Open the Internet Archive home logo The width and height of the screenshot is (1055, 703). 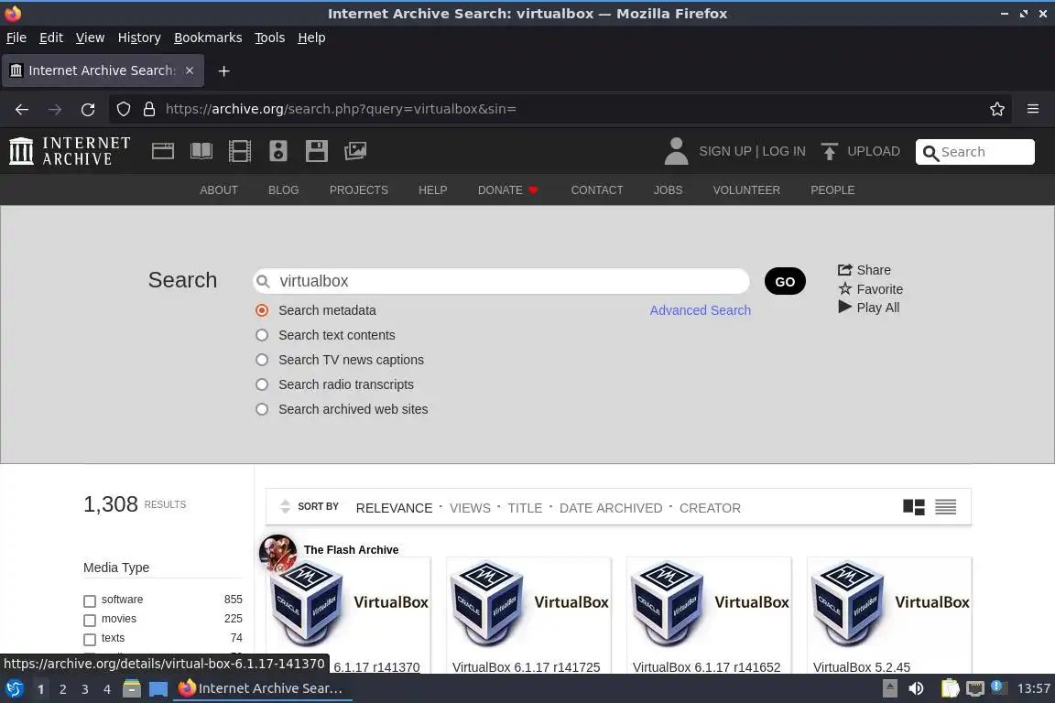click(x=70, y=151)
